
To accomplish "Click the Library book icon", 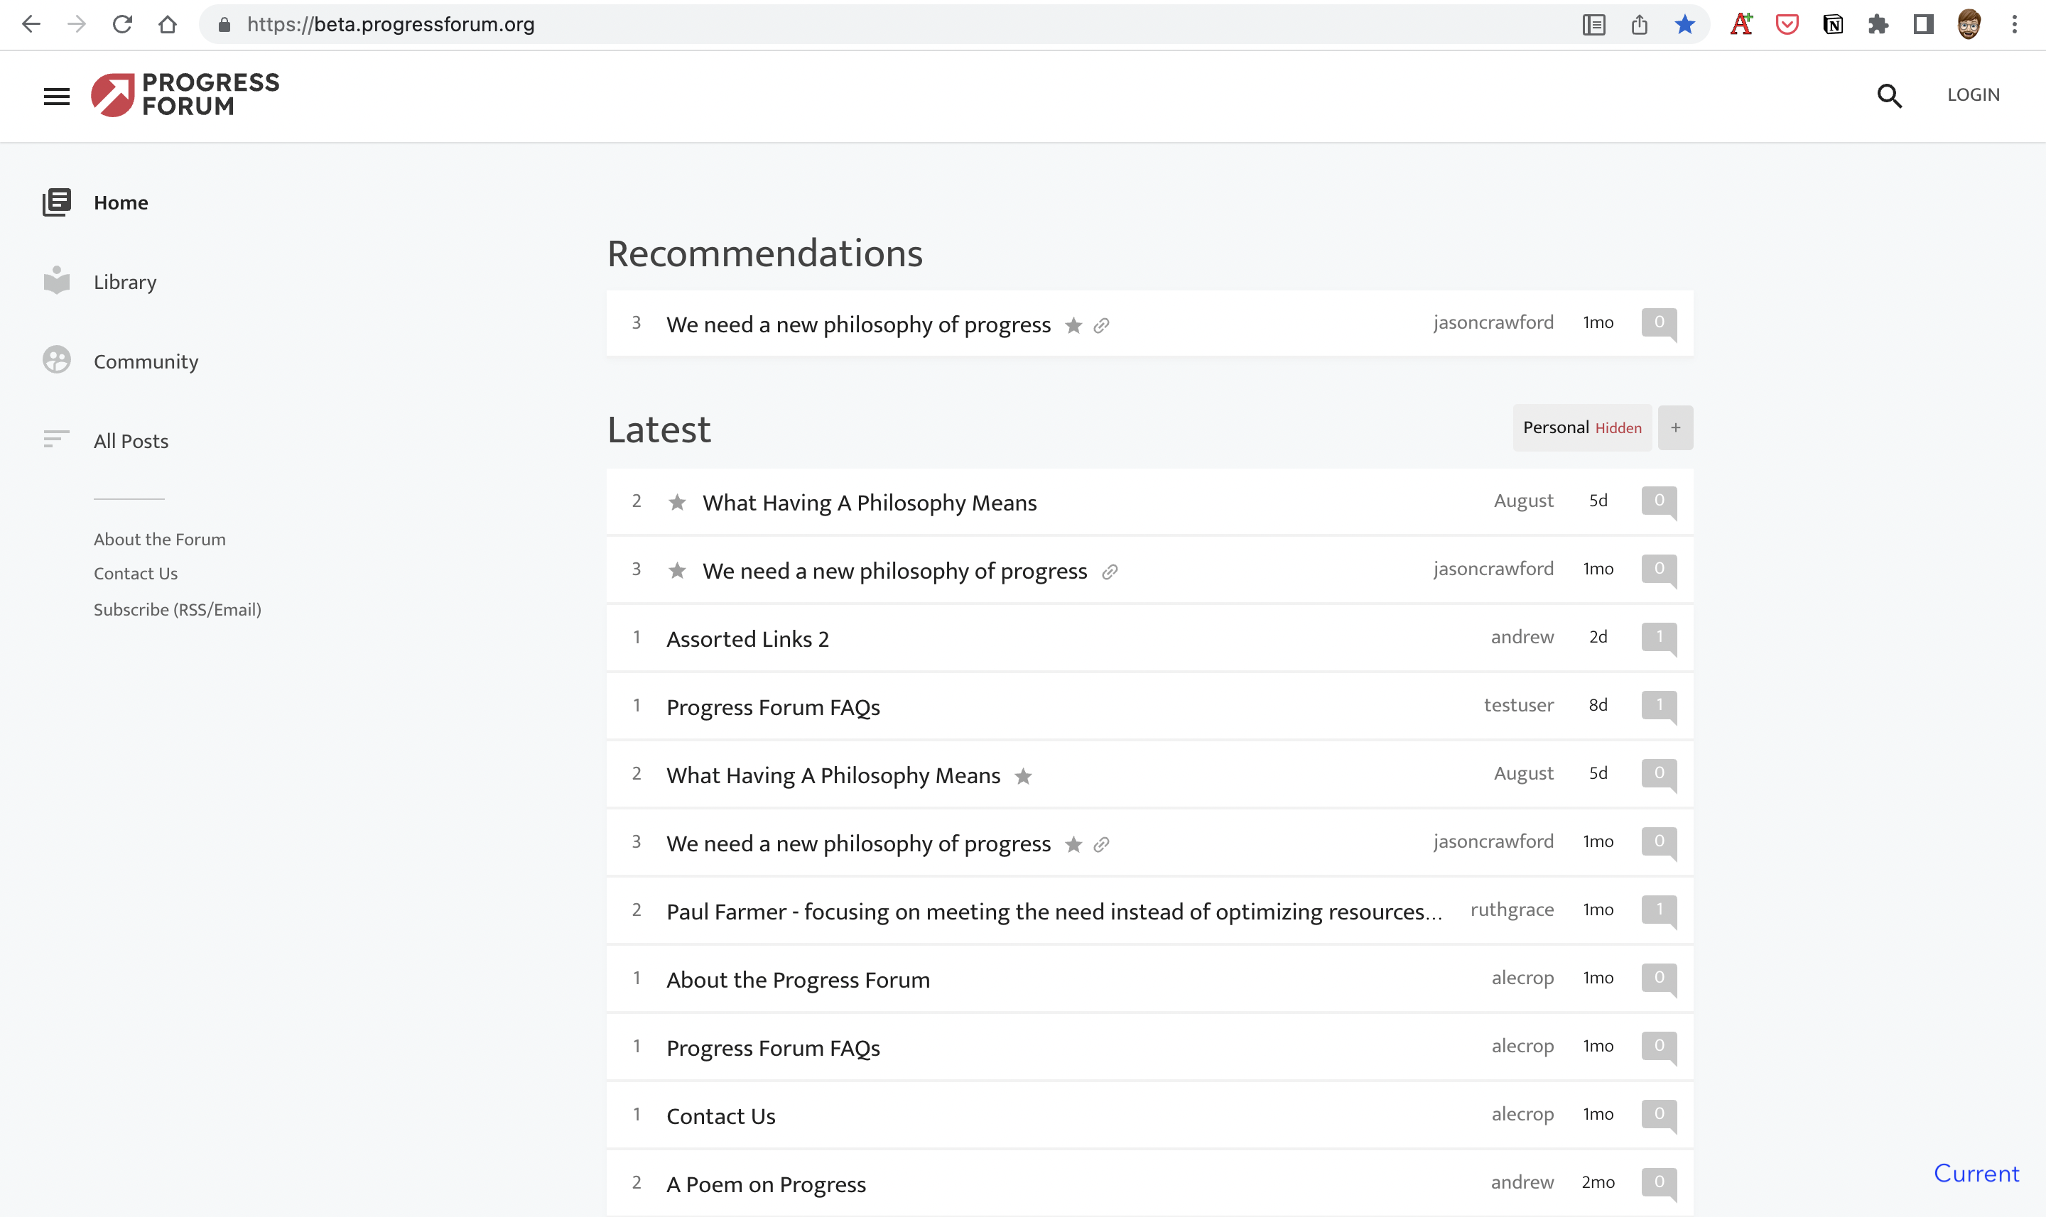I will (57, 281).
